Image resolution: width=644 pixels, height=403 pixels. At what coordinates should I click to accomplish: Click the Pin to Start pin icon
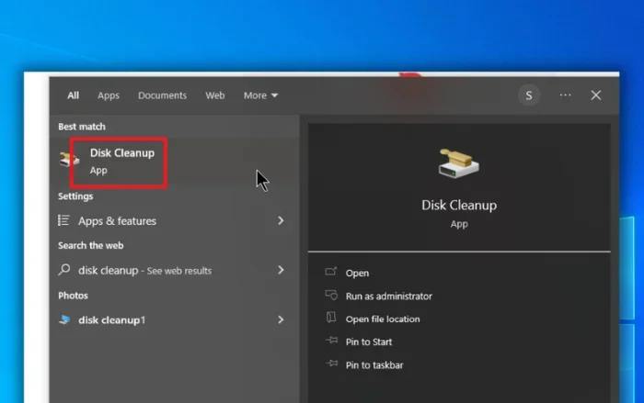(x=331, y=341)
